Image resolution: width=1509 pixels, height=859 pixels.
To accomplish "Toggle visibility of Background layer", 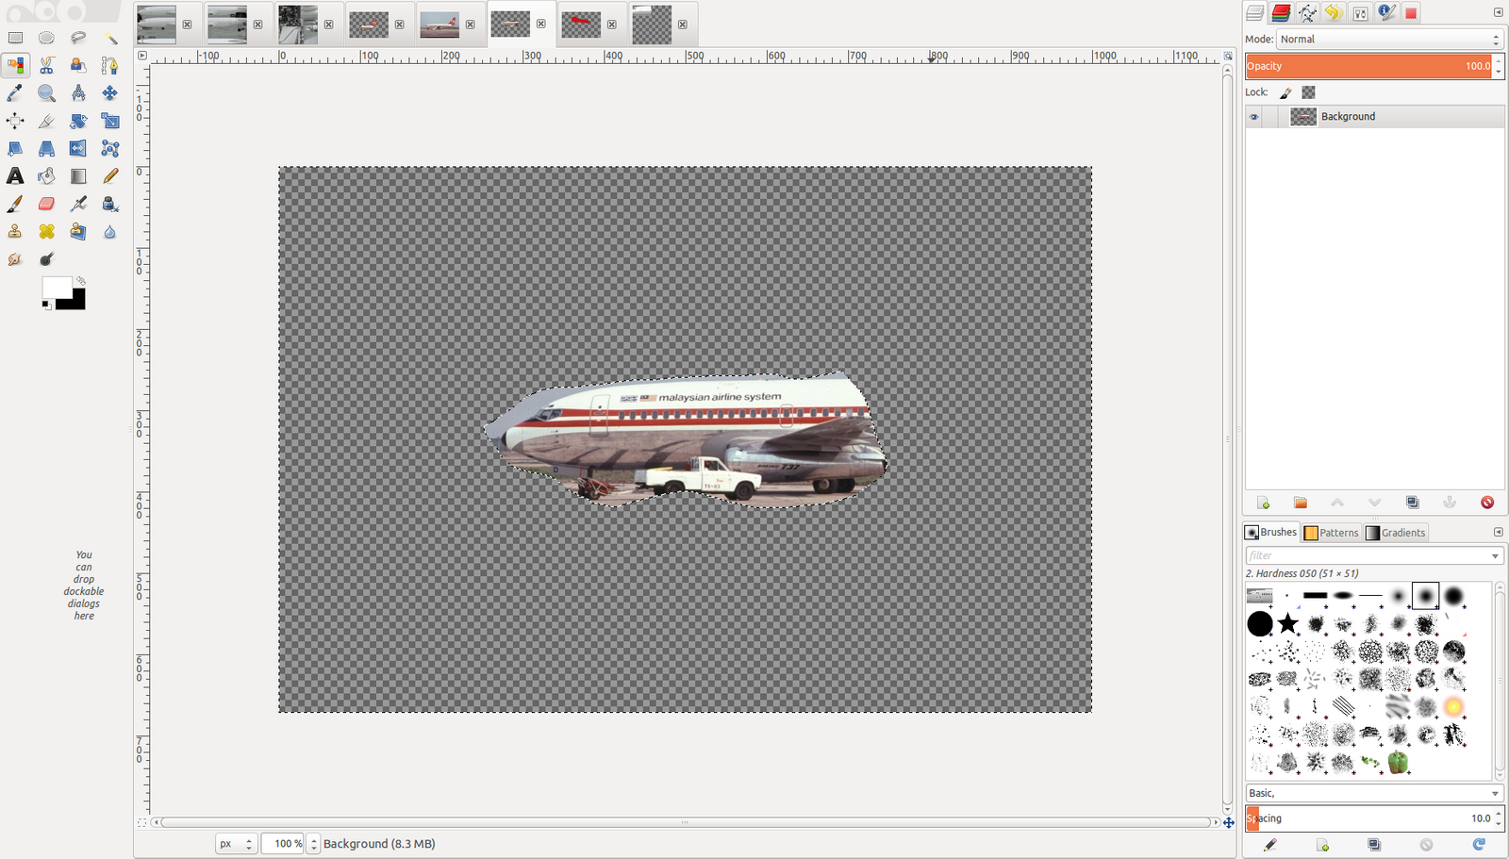I will point(1253,117).
